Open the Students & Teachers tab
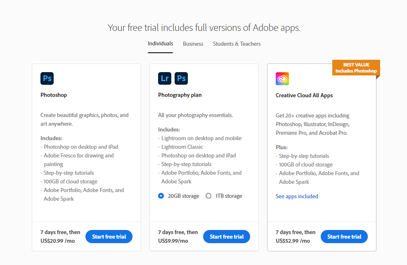The image size is (407, 265). pyautogui.click(x=237, y=44)
